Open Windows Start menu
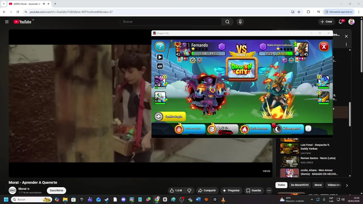The height and width of the screenshot is (204, 363). pyautogui.click(x=6, y=199)
